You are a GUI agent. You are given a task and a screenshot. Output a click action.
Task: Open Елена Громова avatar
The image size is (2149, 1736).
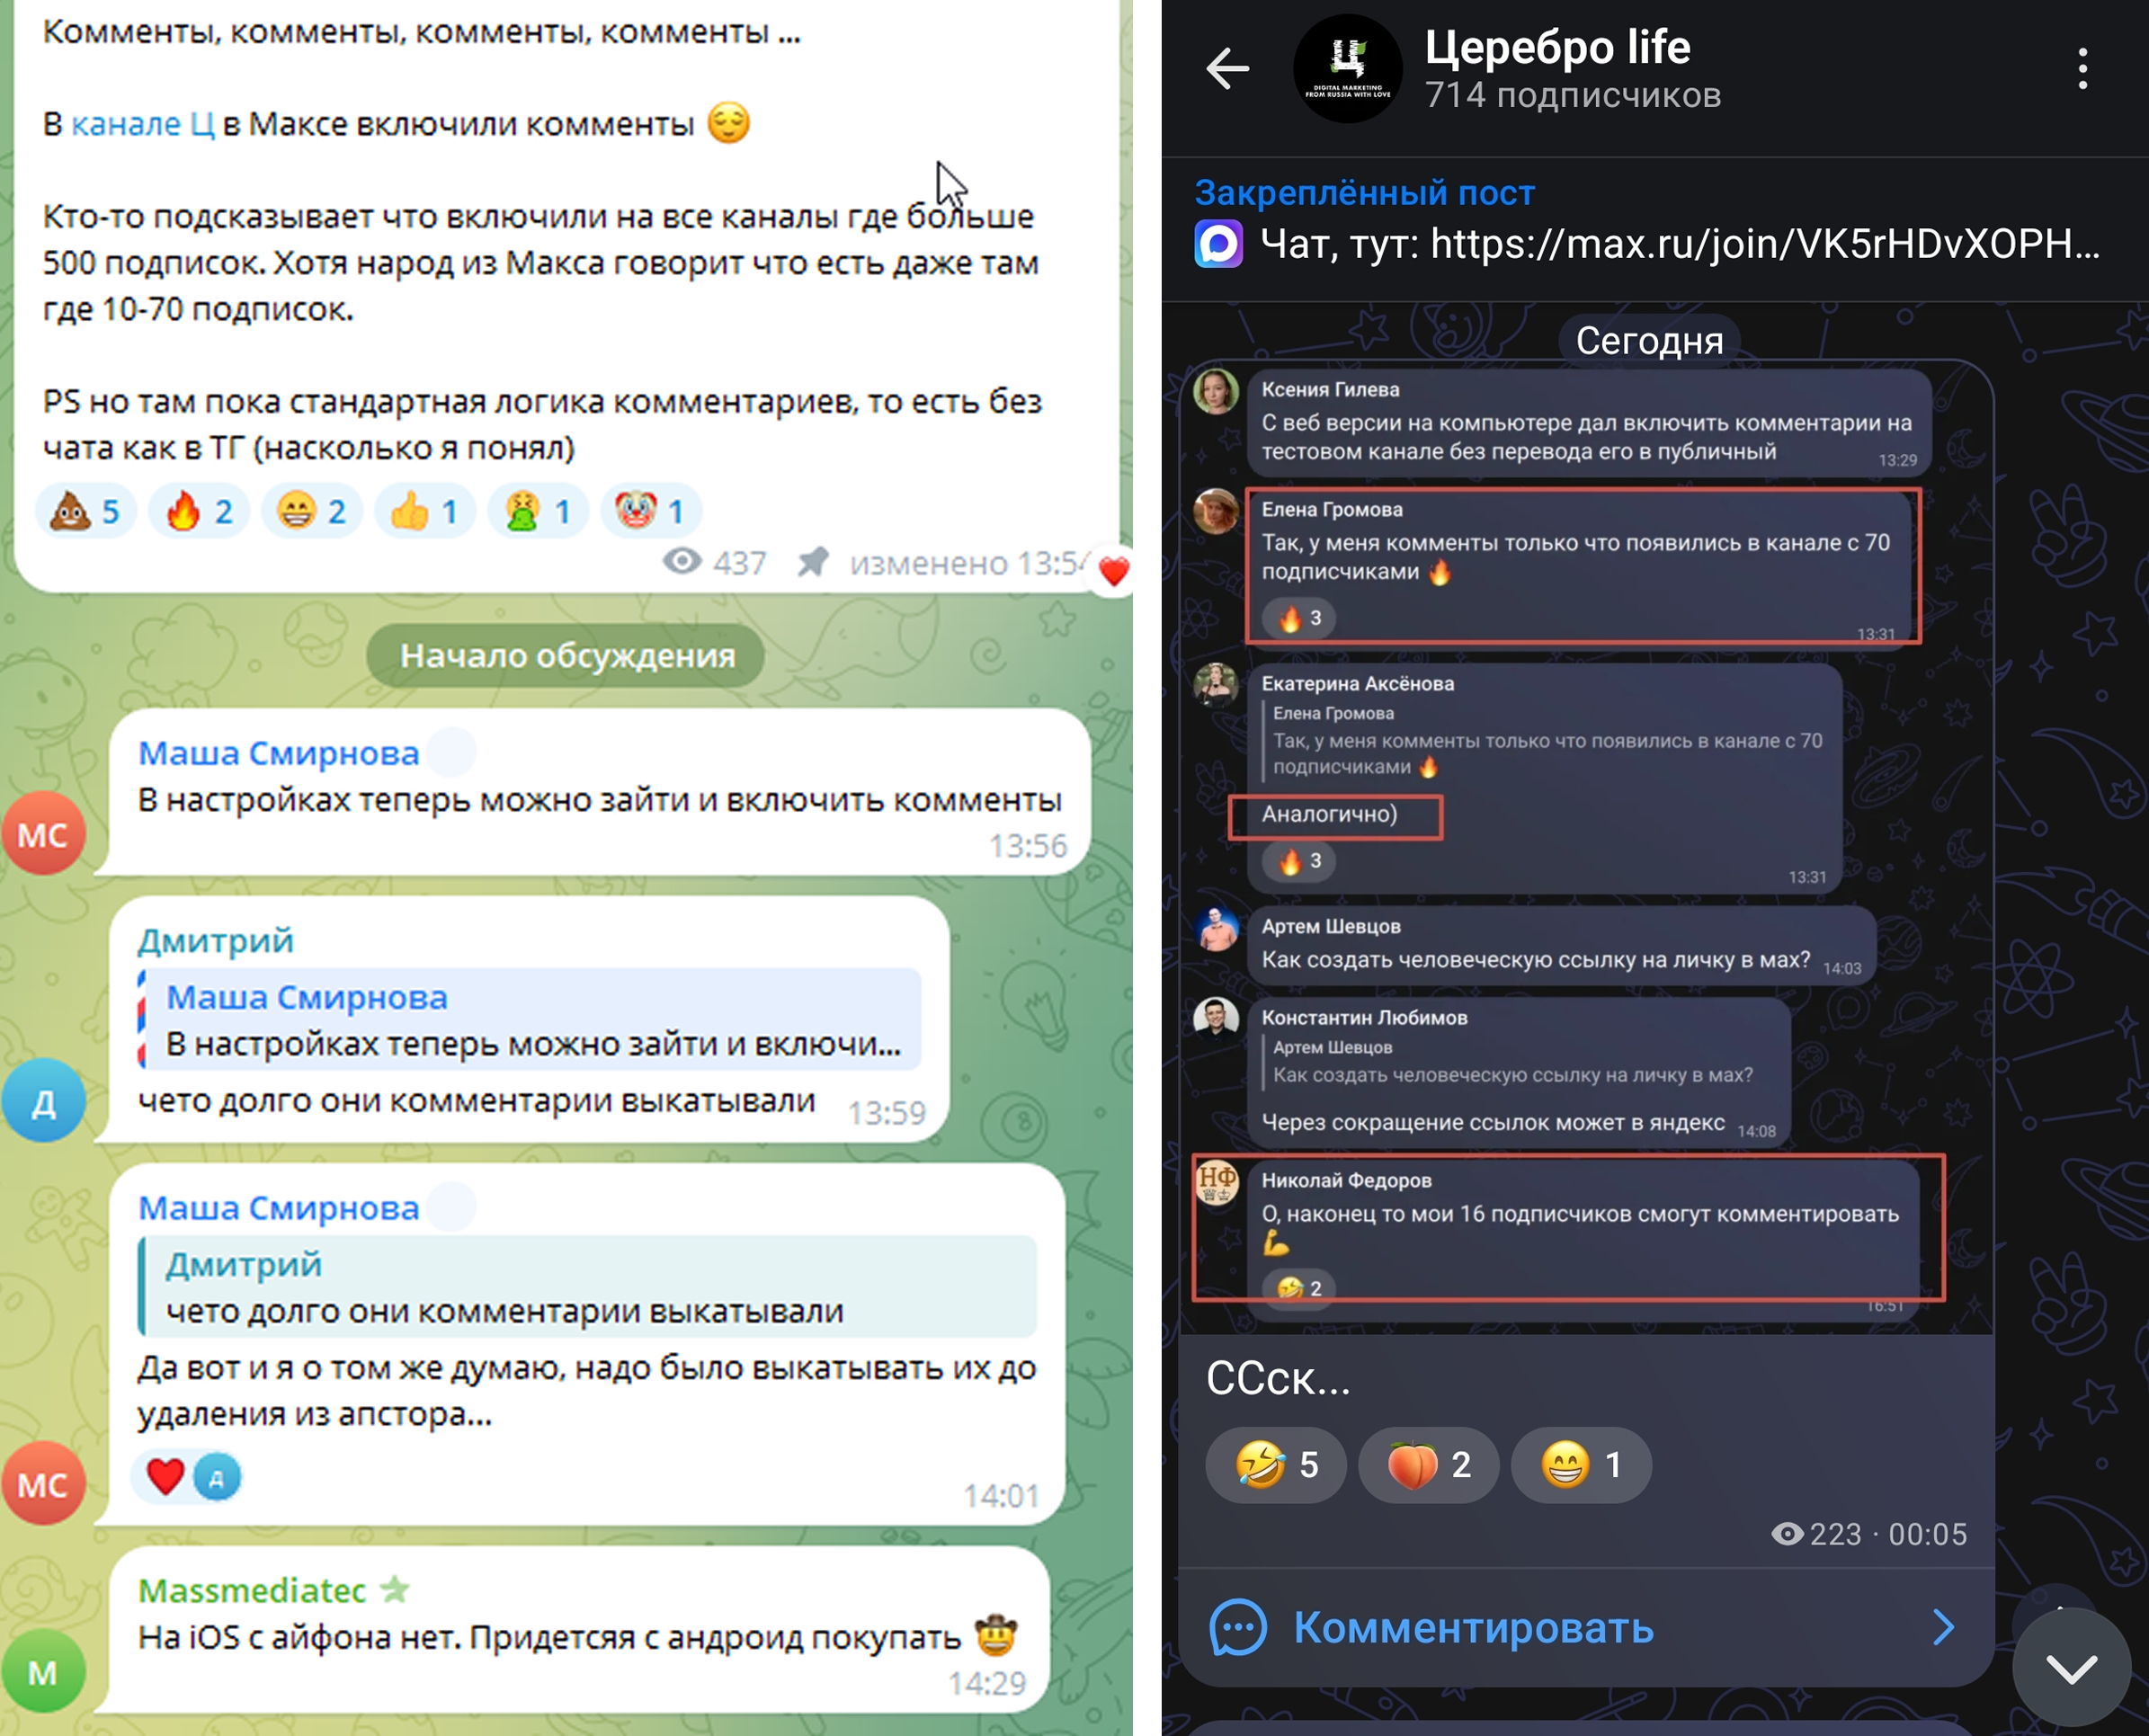[x=1216, y=511]
